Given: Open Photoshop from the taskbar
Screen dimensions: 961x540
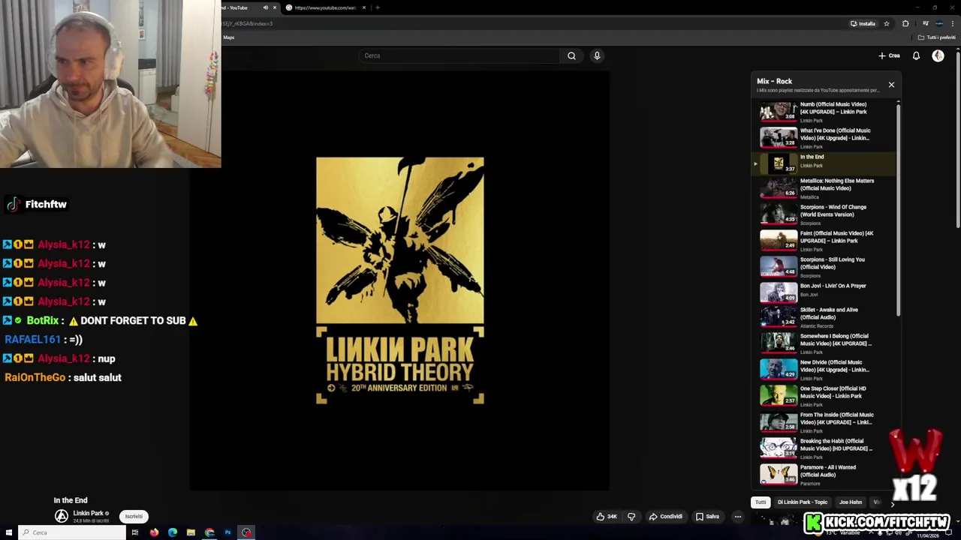Looking at the screenshot, I should click(227, 532).
